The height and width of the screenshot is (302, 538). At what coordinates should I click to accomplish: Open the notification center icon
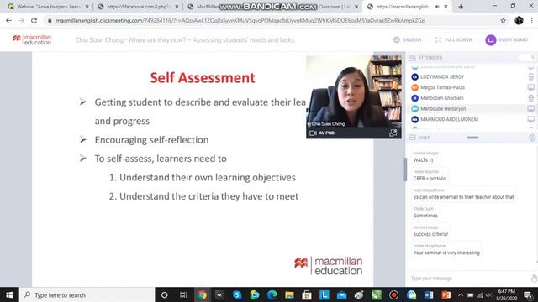point(529,294)
